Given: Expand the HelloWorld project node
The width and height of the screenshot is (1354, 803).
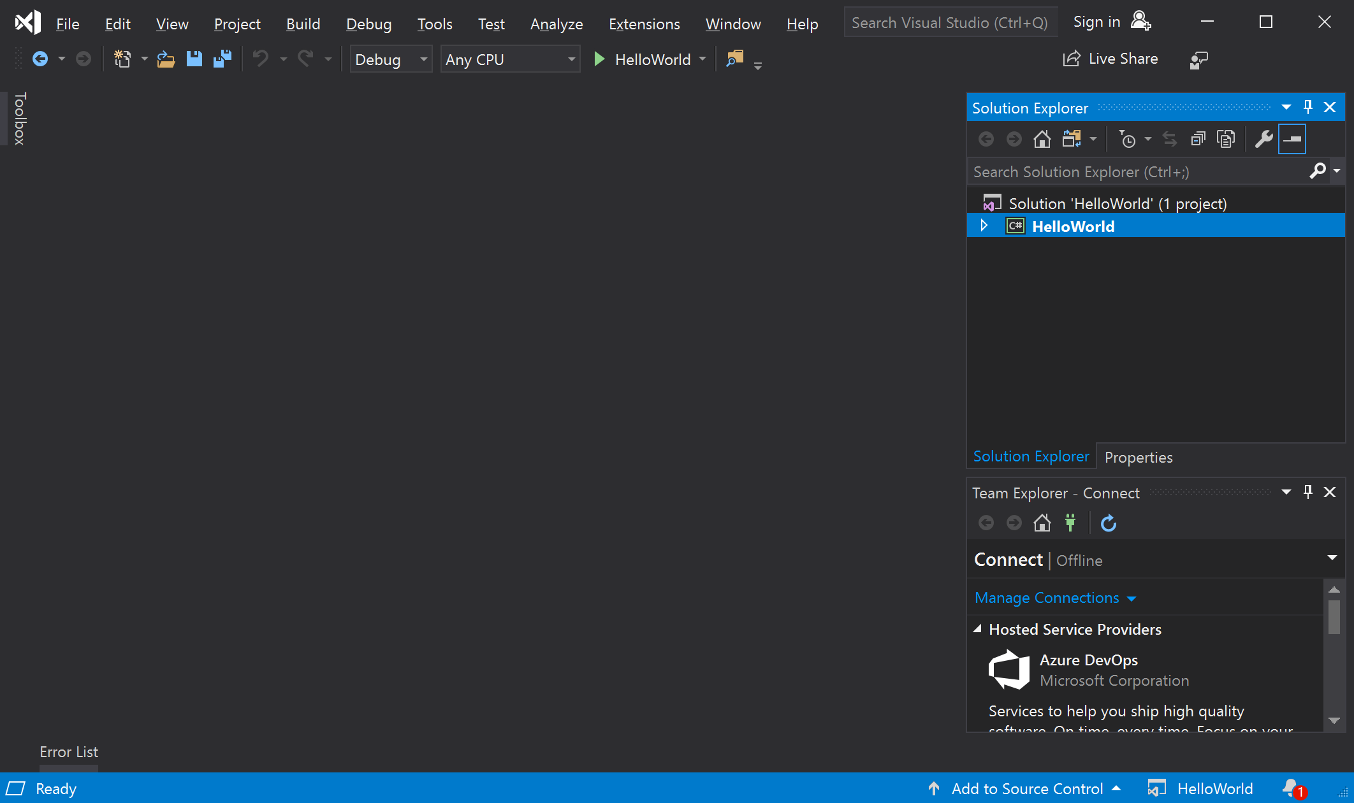Looking at the screenshot, I should pyautogui.click(x=984, y=226).
